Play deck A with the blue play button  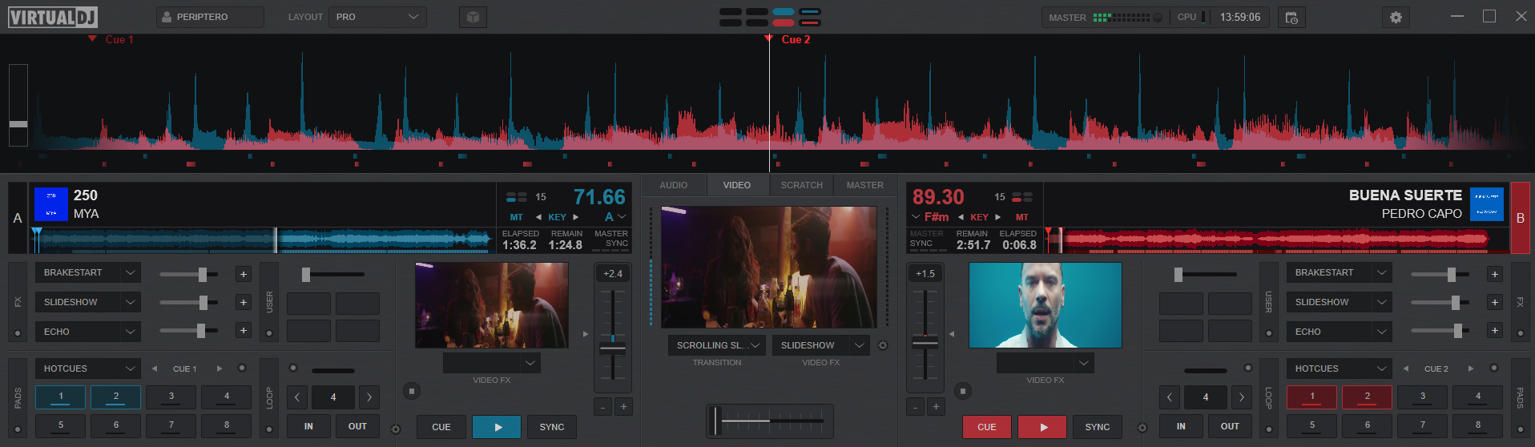click(497, 427)
